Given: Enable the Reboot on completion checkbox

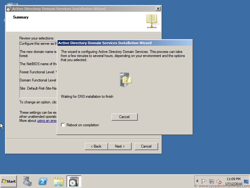Looking at the screenshot, I should pos(63,125).
